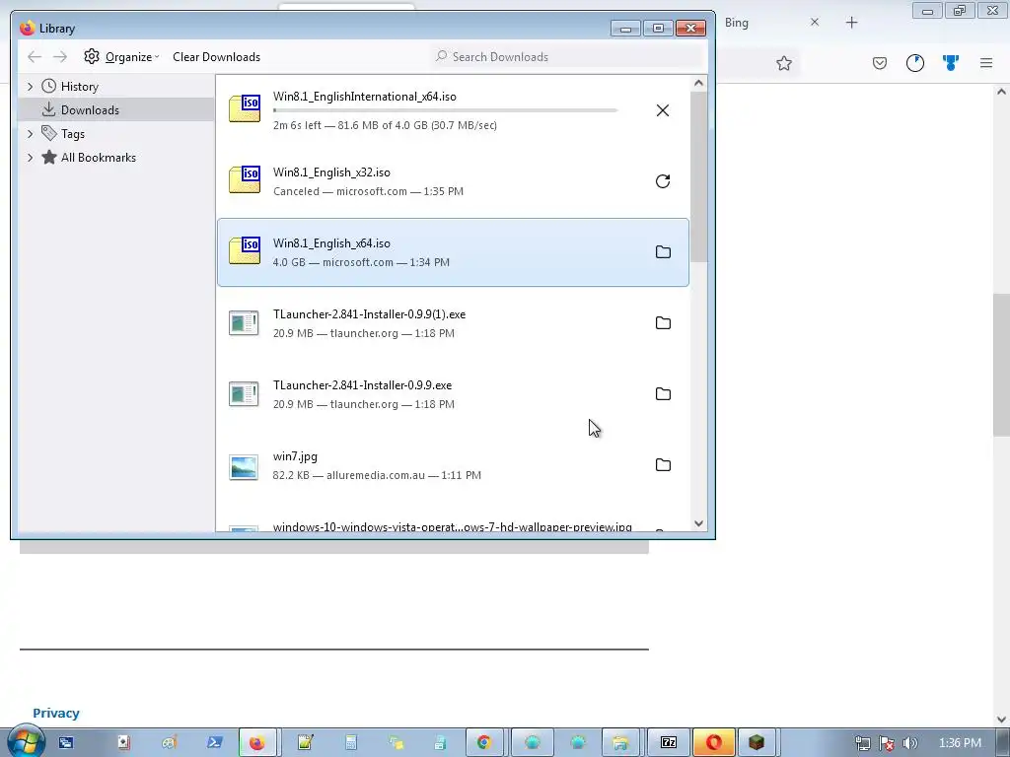
Task: Click the Win8.1_EnglishInternational_x64.iso download progress bar
Action: tap(446, 110)
